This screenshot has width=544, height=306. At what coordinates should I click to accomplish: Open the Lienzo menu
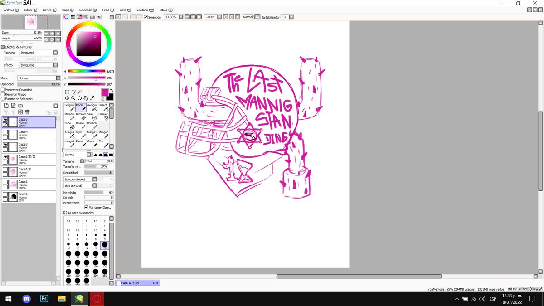pos(49,10)
